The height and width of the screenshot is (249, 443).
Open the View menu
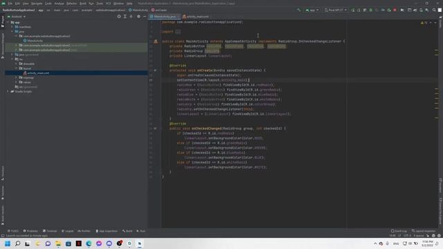(x=26, y=3)
